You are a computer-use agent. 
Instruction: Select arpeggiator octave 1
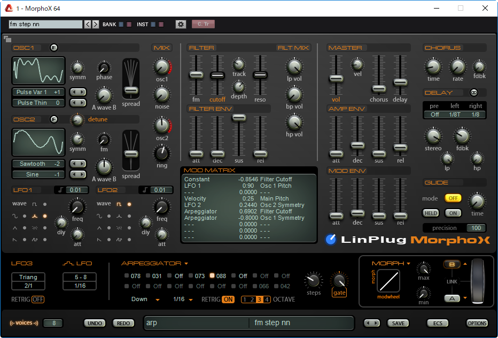245,299
